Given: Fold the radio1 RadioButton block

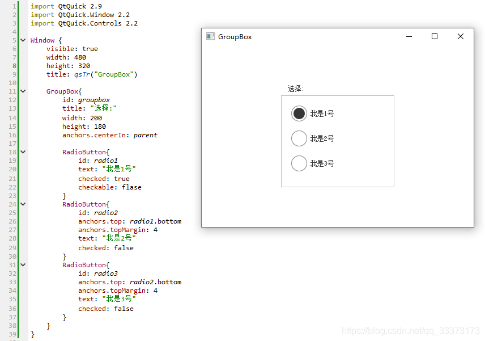Looking at the screenshot, I should click(23, 152).
